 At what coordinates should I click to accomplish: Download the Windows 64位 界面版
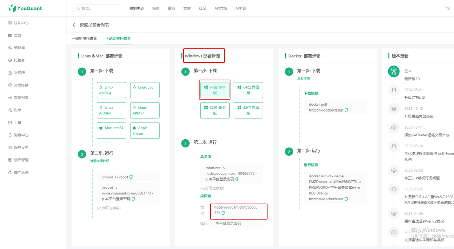(248, 90)
